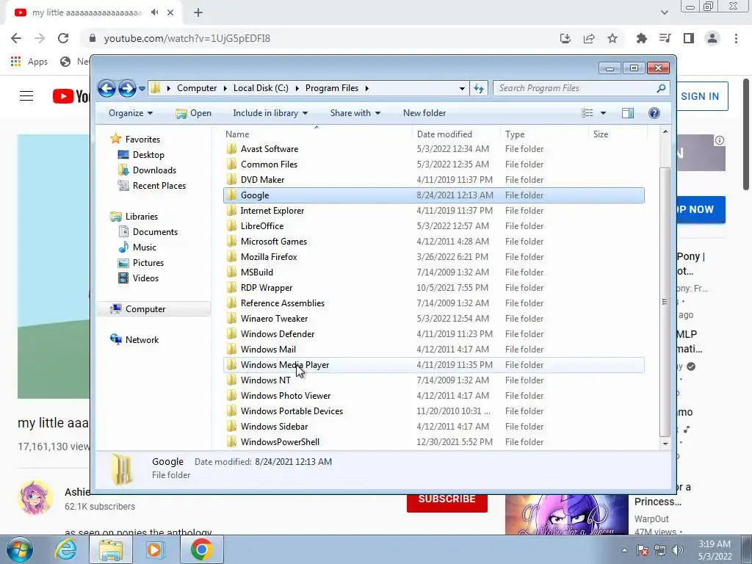
Task: Select Computer in the address breadcrumb
Action: 197,88
